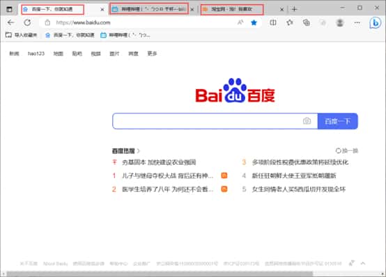Click the greyed browser essentials icon
386x277 pixels.
tap(323, 23)
